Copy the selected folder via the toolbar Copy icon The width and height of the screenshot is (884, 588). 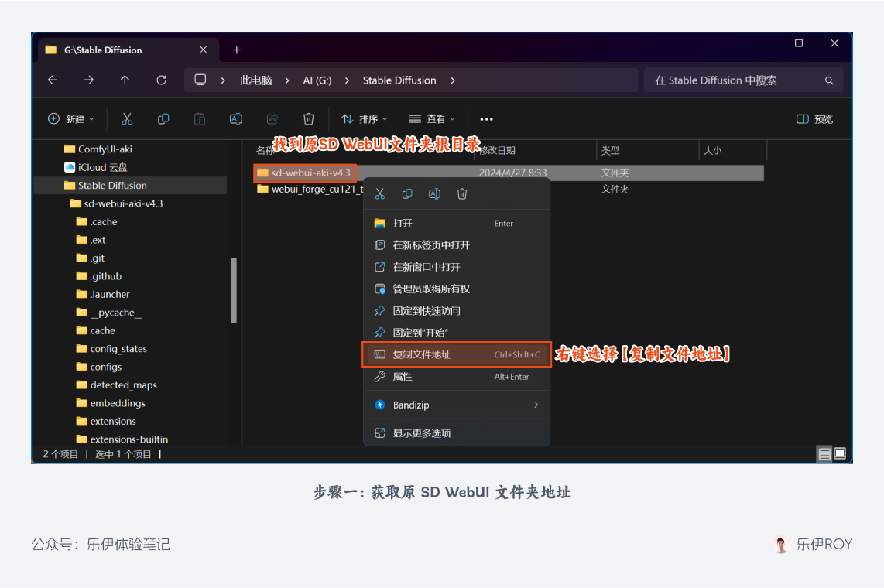tap(163, 118)
